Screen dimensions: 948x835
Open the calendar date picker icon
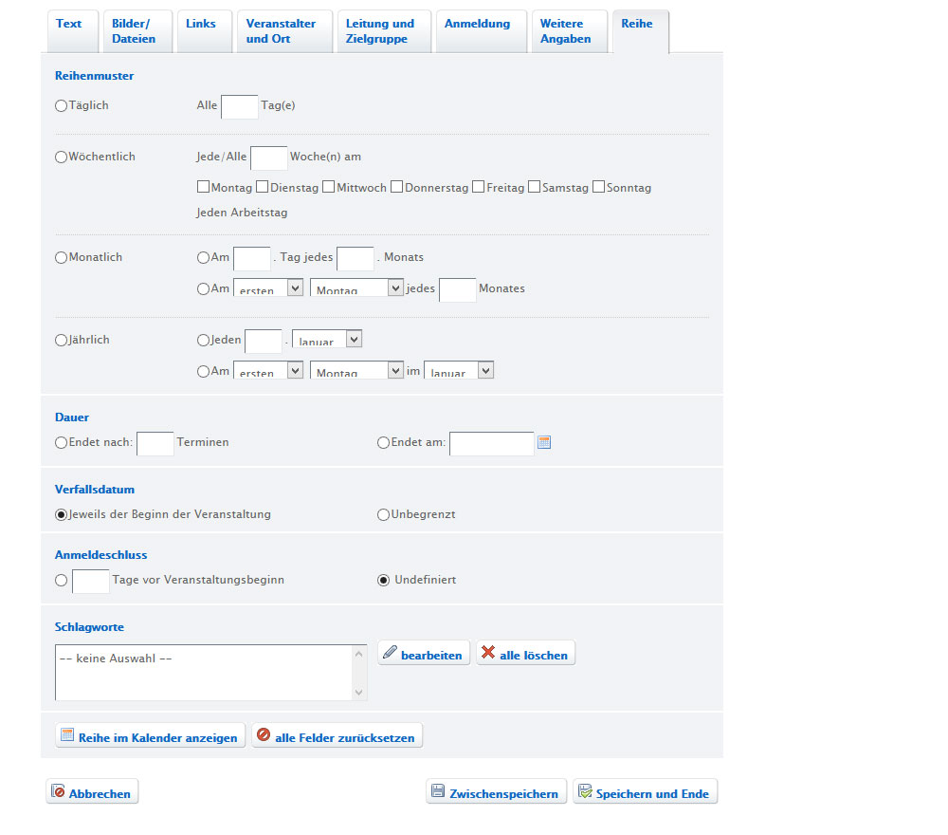coord(544,442)
